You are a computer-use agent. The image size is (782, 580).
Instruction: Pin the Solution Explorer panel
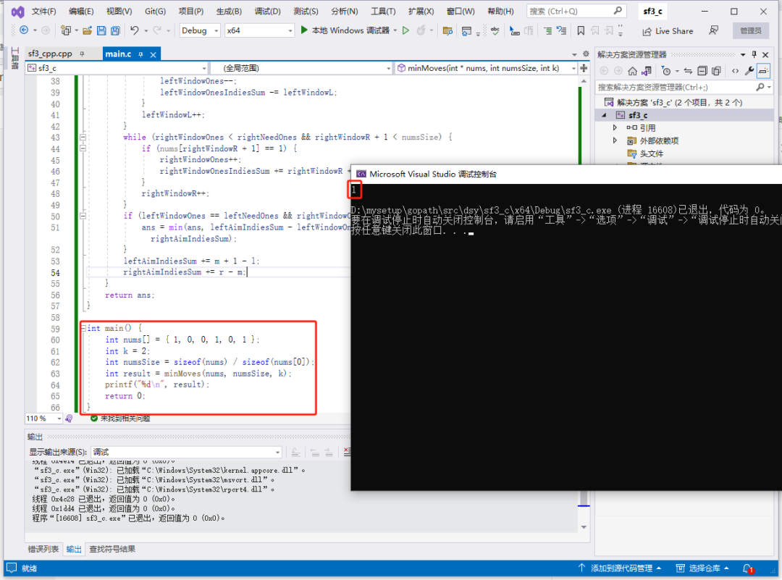coord(754,54)
